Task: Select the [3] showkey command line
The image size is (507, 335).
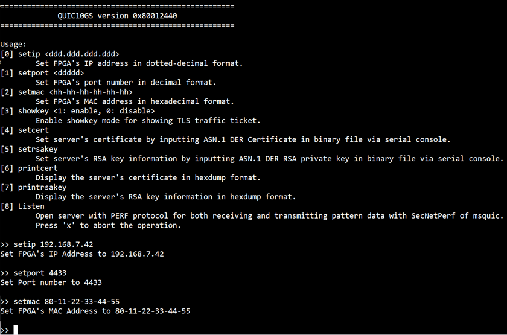Action: (x=78, y=111)
